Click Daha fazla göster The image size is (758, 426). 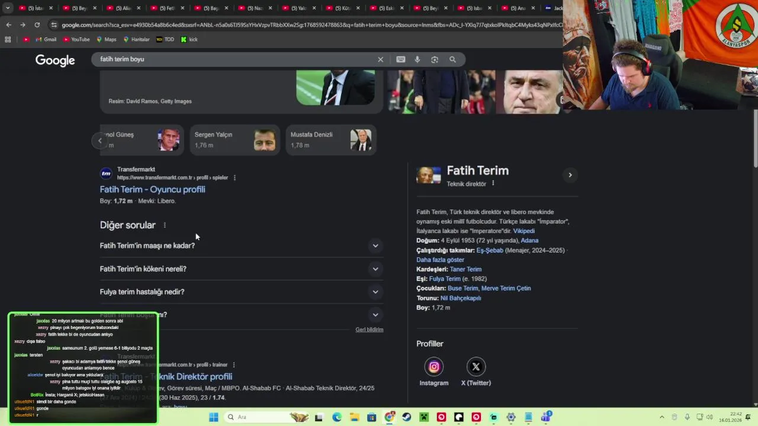[x=440, y=260]
